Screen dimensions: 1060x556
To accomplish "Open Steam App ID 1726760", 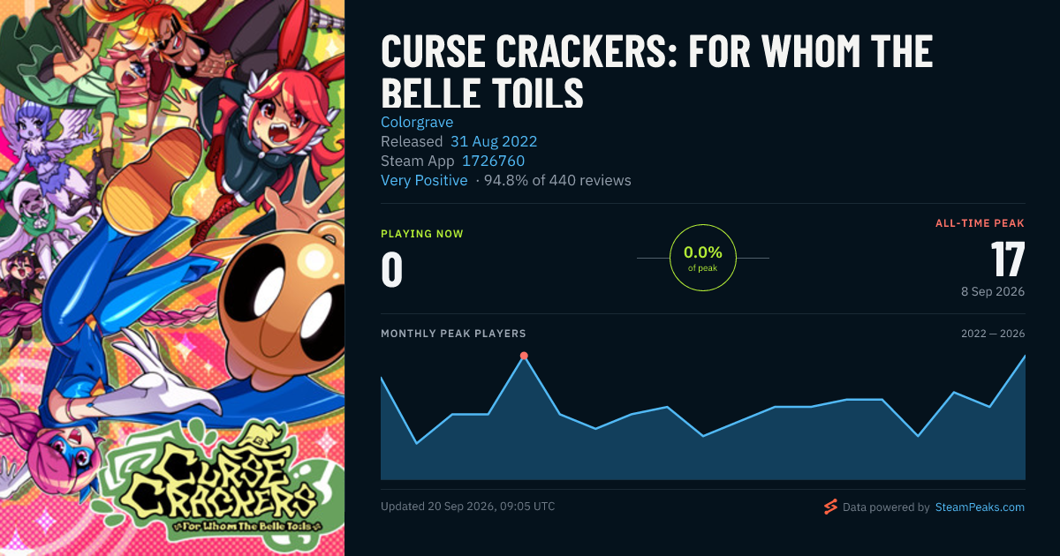I will pos(493,161).
